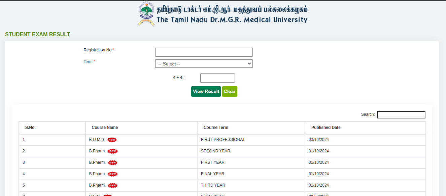Click the Registration No input field
The image size is (446, 196).
tap(204, 52)
